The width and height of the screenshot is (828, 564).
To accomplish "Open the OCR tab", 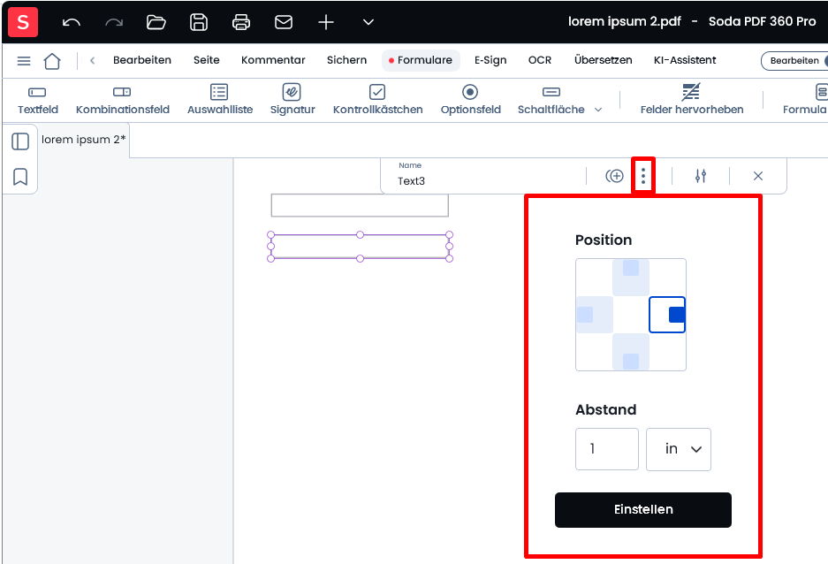I will (x=540, y=60).
